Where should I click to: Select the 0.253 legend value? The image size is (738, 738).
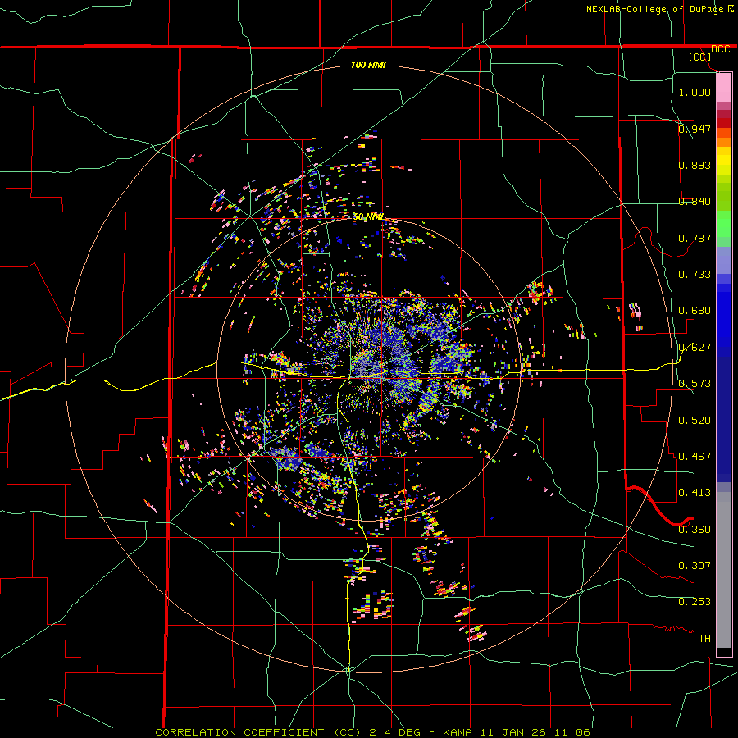click(x=695, y=602)
